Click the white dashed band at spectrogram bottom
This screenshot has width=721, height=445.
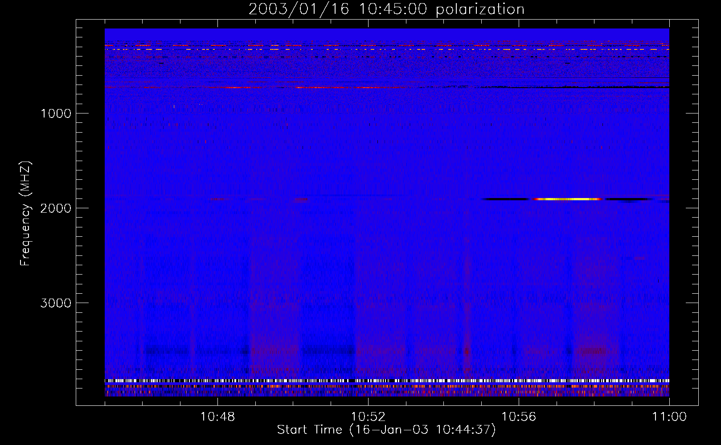[x=387, y=381]
